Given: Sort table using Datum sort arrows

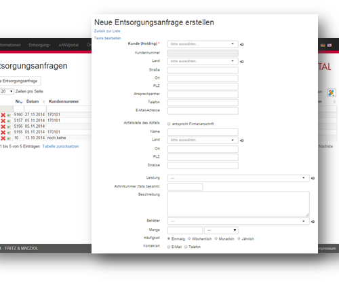Looking at the screenshot, I should click(x=43, y=102).
